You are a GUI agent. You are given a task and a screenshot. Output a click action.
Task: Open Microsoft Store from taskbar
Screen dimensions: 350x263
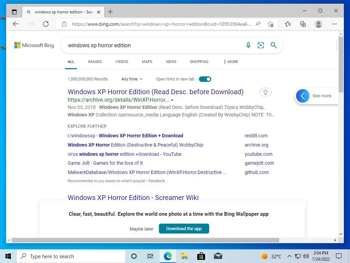click(201, 256)
